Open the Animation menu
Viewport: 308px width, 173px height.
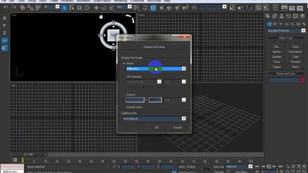pos(83,1)
